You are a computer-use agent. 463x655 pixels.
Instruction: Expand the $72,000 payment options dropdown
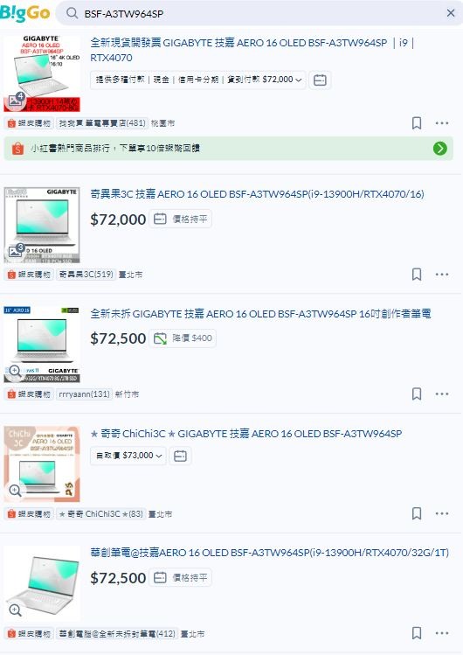tap(198, 80)
